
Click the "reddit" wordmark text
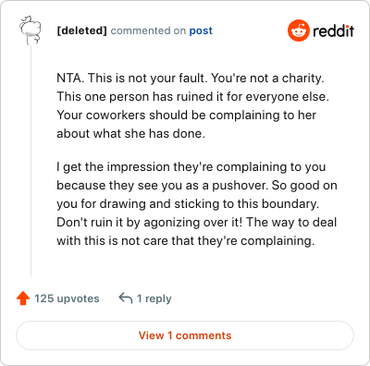tap(333, 30)
